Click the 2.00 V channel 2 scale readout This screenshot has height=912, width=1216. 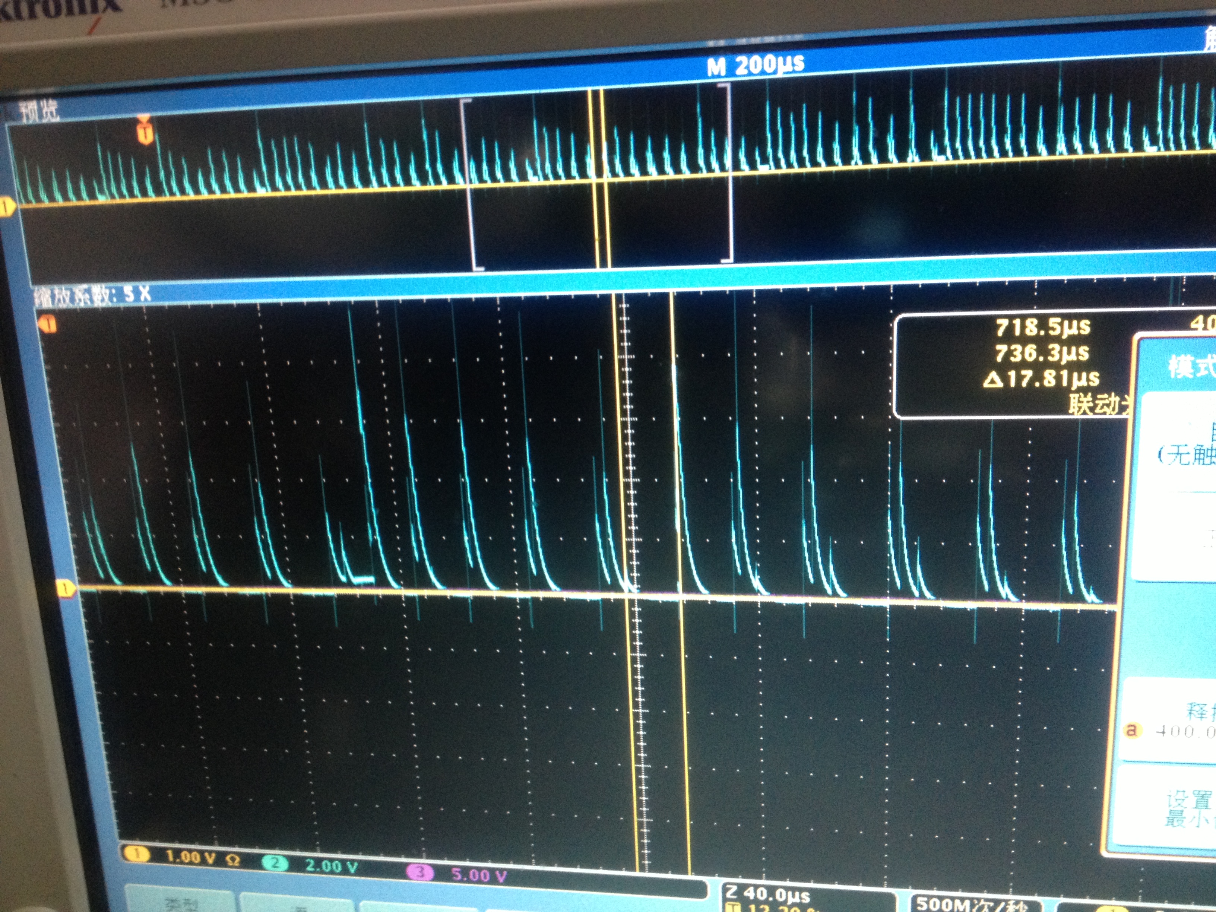[332, 867]
